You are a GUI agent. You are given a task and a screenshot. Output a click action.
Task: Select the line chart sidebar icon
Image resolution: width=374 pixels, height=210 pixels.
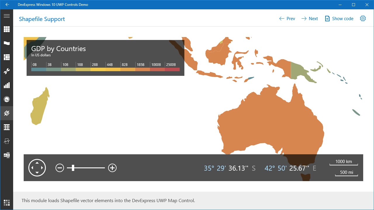(x=6, y=141)
